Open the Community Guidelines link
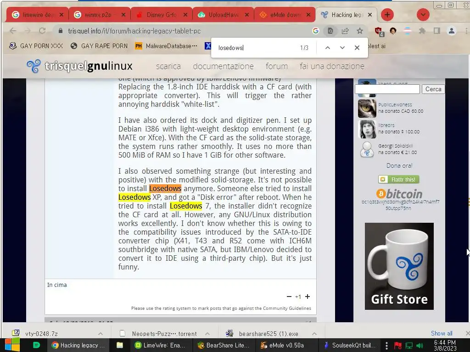Viewport: 470px width, 352px height. 287,308
